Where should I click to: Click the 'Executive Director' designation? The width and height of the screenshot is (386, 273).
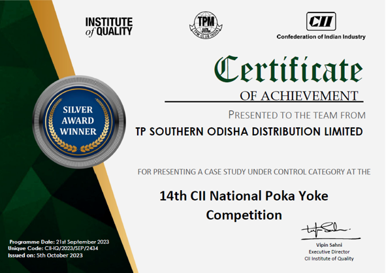coord(329,252)
